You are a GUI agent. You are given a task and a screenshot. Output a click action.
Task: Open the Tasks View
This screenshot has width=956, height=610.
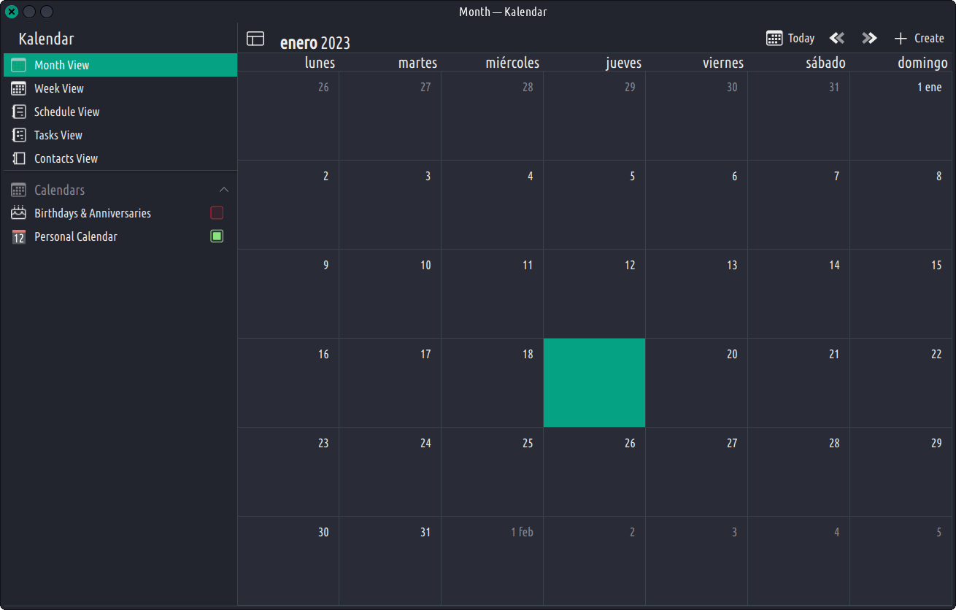click(58, 135)
